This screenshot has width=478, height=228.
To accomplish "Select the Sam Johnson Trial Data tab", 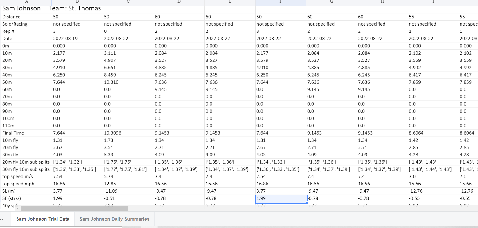I will click(x=43, y=219).
